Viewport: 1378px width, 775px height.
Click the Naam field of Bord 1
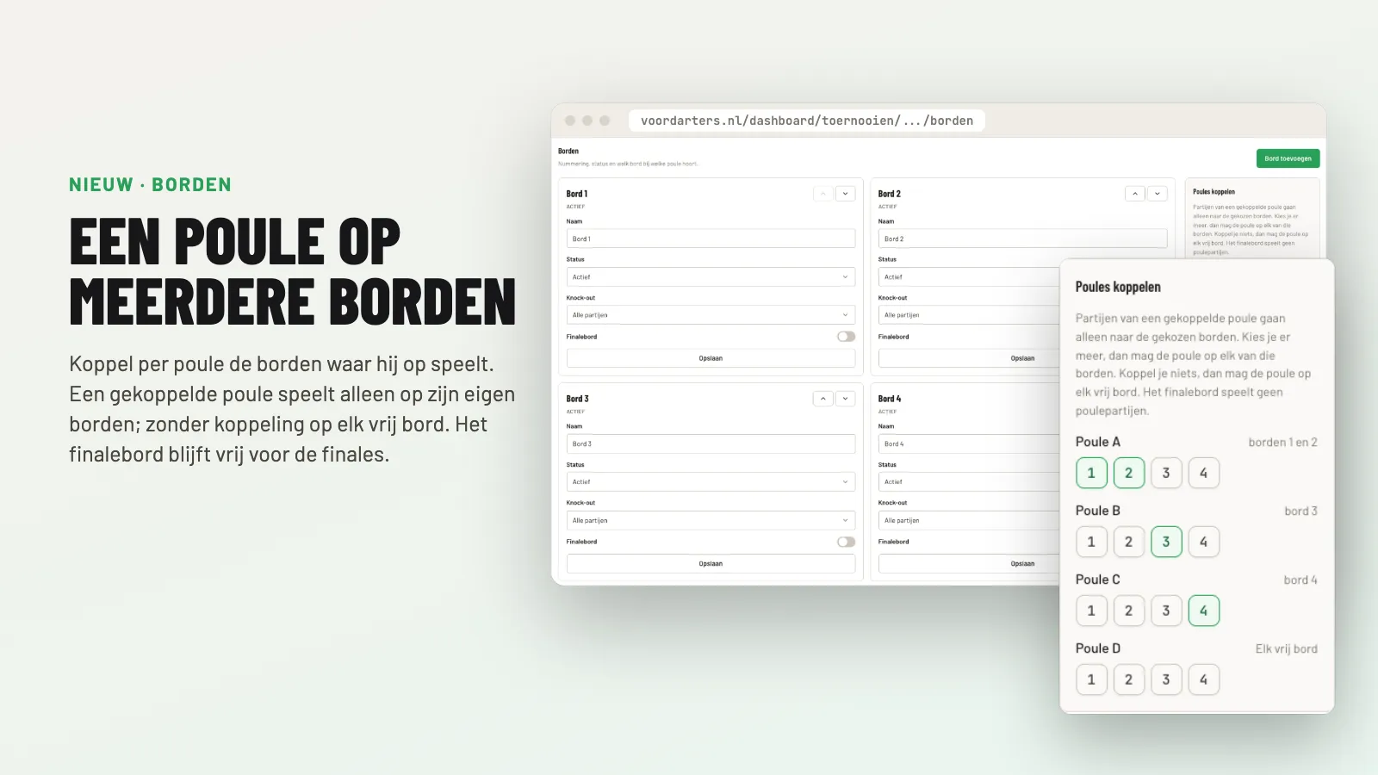[711, 239]
